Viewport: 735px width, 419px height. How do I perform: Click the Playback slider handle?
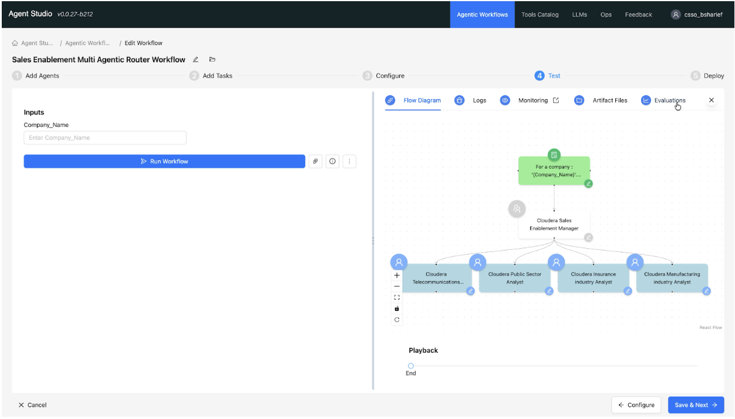click(411, 366)
